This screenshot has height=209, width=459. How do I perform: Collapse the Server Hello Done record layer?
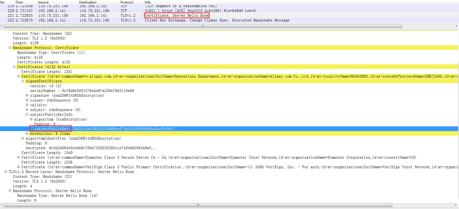pyautogui.click(x=6, y=172)
